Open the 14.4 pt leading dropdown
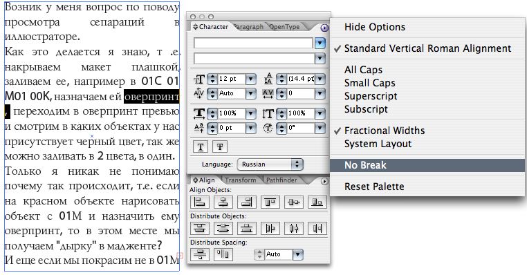The image size is (527, 275). point(320,79)
